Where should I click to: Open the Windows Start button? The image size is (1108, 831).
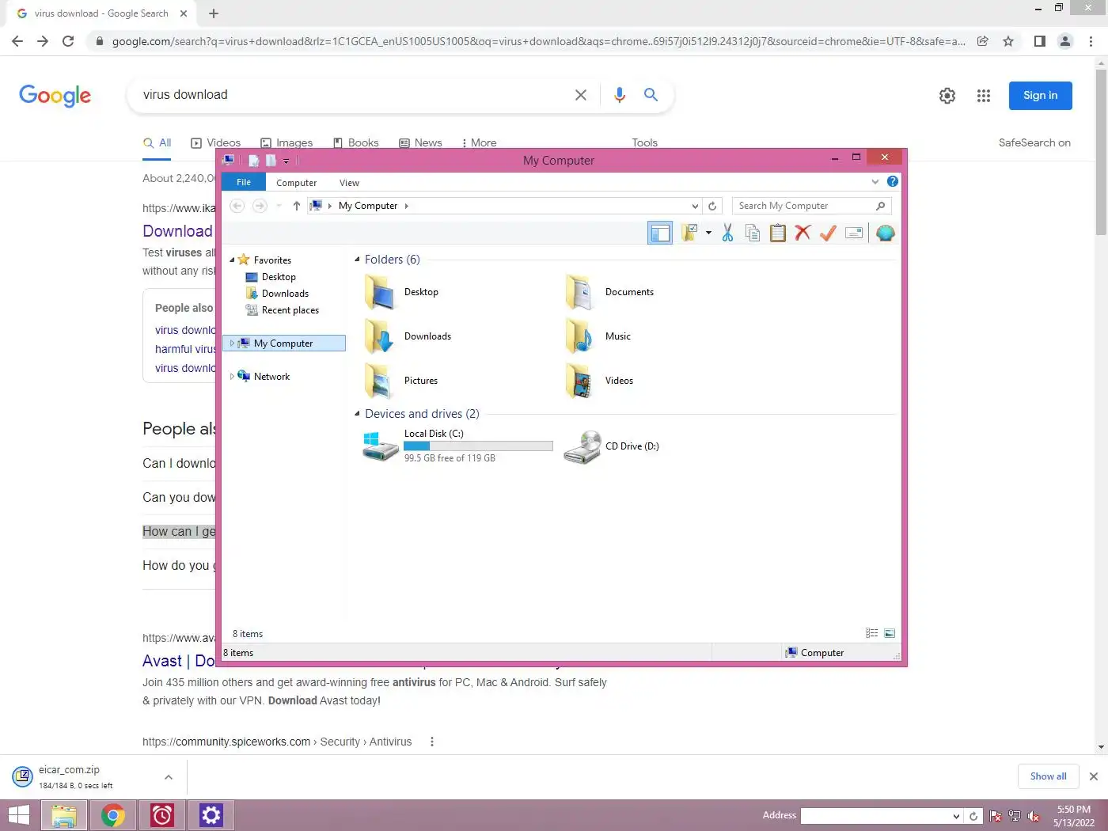click(19, 815)
